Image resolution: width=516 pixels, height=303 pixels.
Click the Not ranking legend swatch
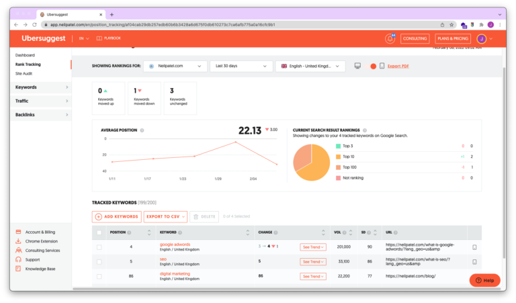339,178
